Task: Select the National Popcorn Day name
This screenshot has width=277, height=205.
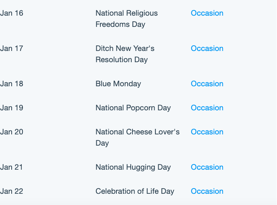Action: 133,108
